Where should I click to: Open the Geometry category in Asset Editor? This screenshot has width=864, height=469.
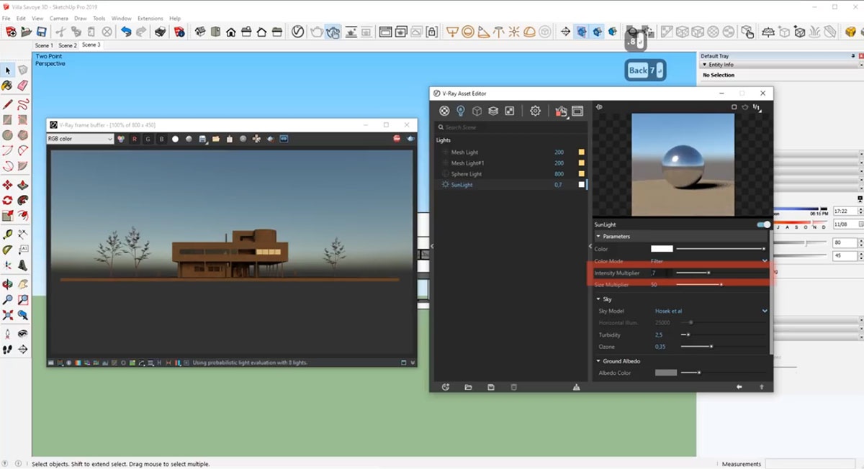click(477, 111)
